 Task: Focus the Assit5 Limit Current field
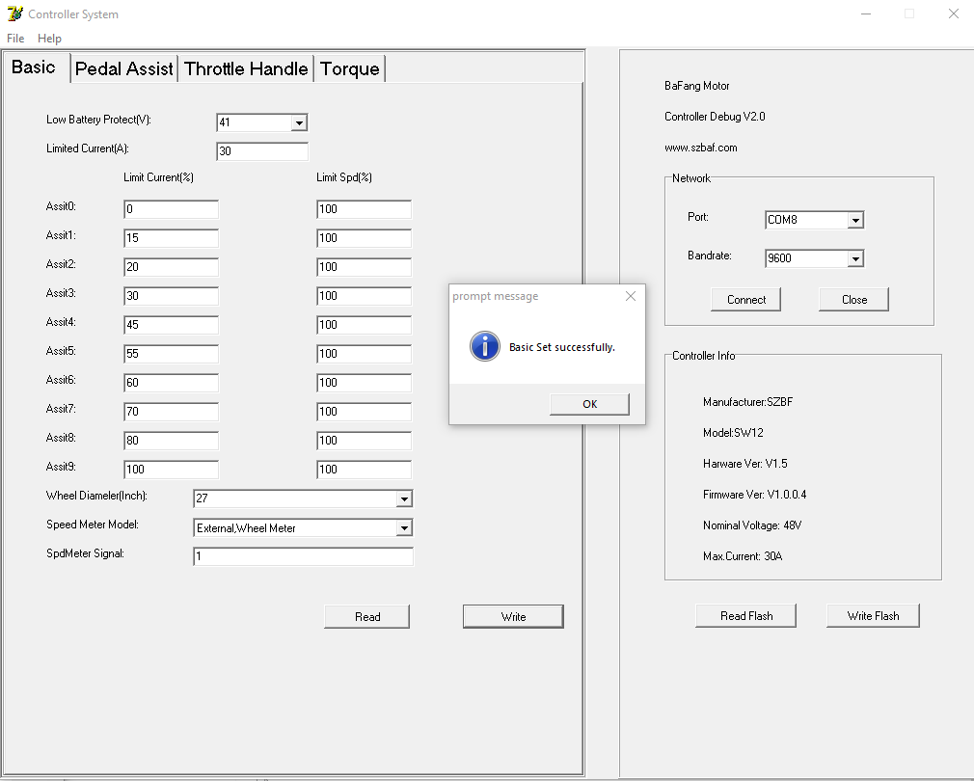pos(171,354)
